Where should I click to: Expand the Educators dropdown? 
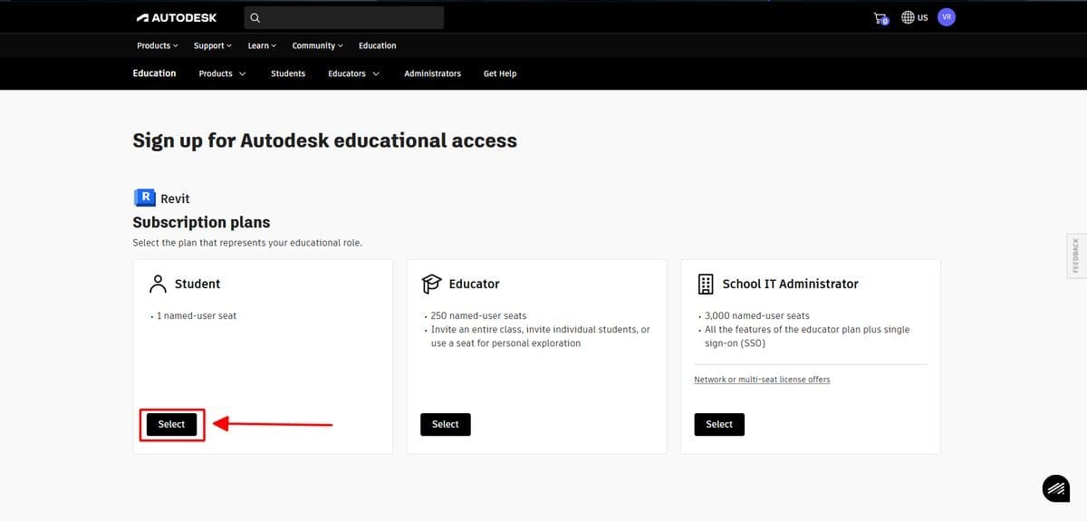[x=353, y=73]
